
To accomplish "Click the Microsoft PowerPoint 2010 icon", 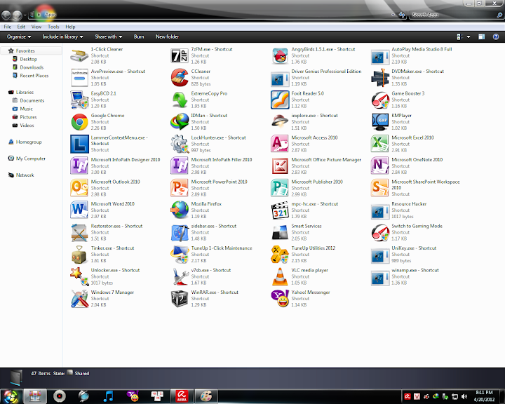I will 180,188.
